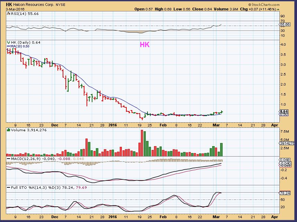Click the 4.0 price axis label
Viewport: 297px width, 222px height.
click(x=283, y=45)
